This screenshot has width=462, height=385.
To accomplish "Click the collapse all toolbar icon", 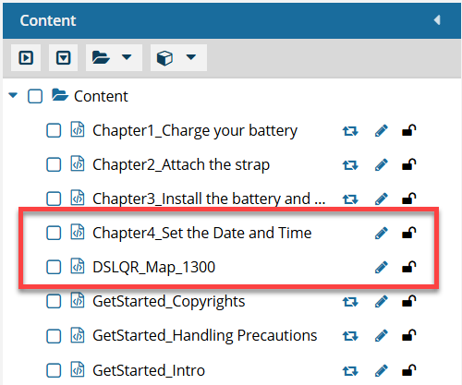I will pos(64,58).
